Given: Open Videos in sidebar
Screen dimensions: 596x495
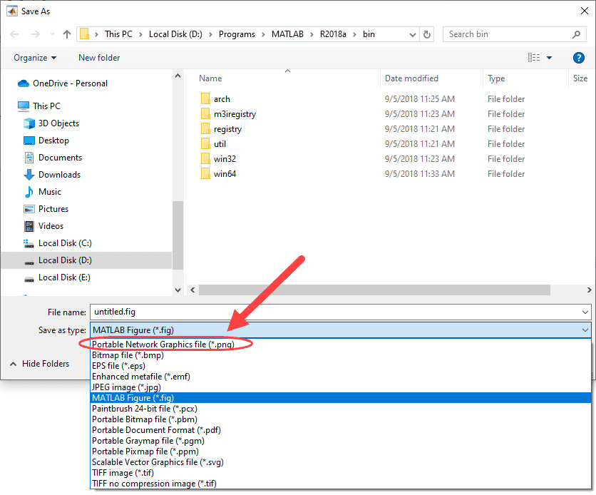Looking at the screenshot, I should [43, 226].
